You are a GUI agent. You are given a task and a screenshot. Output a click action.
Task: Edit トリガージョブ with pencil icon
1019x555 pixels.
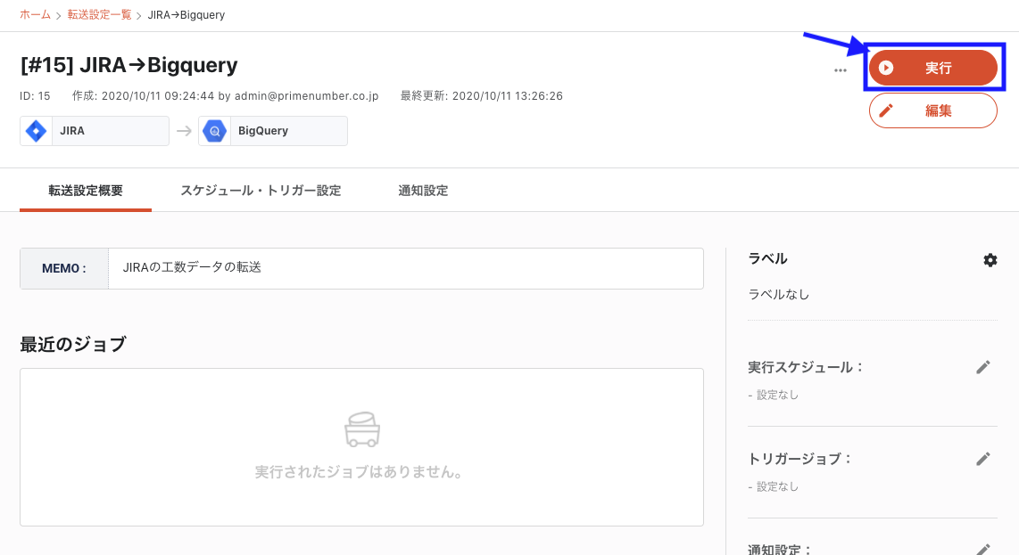[983, 459]
